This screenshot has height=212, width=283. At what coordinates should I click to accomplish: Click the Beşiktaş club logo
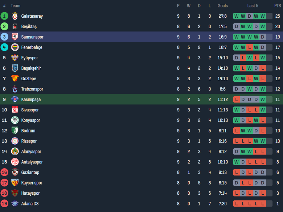[x=15, y=27]
